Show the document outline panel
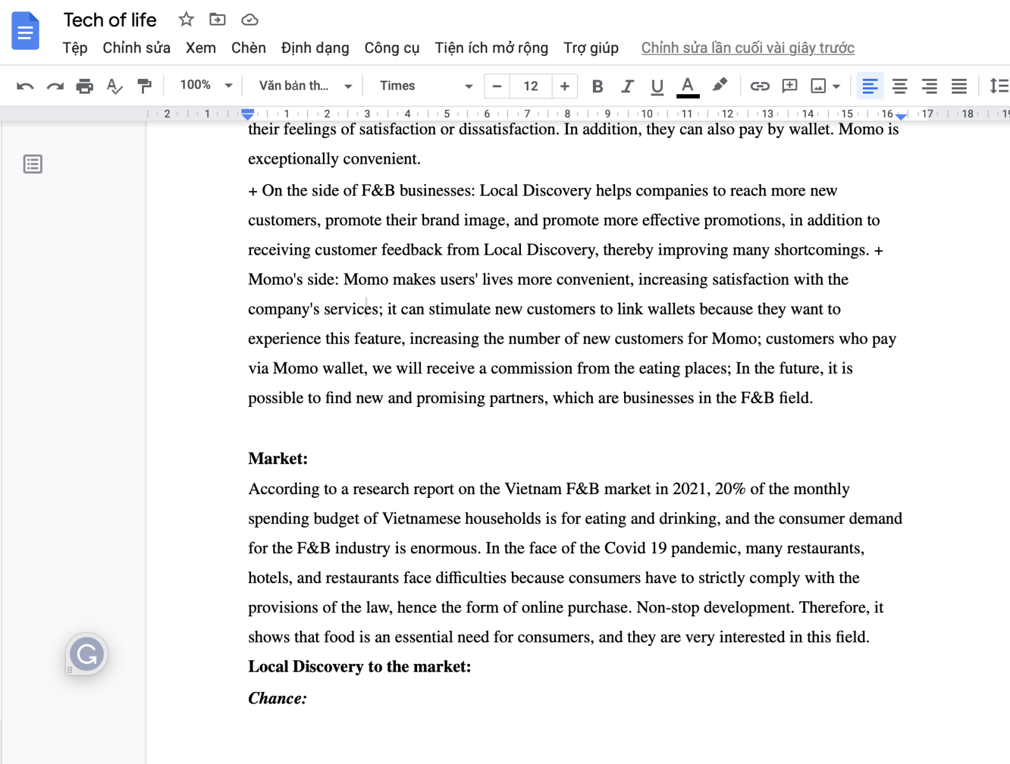The height and width of the screenshot is (764, 1010). (x=32, y=164)
